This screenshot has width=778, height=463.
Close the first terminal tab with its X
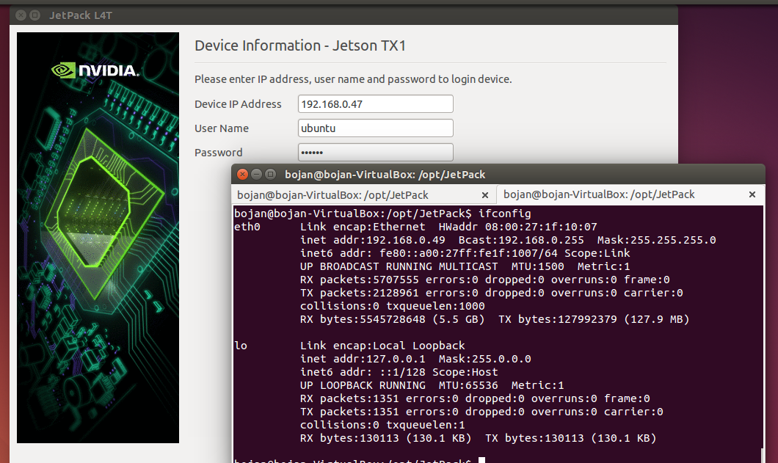(485, 195)
